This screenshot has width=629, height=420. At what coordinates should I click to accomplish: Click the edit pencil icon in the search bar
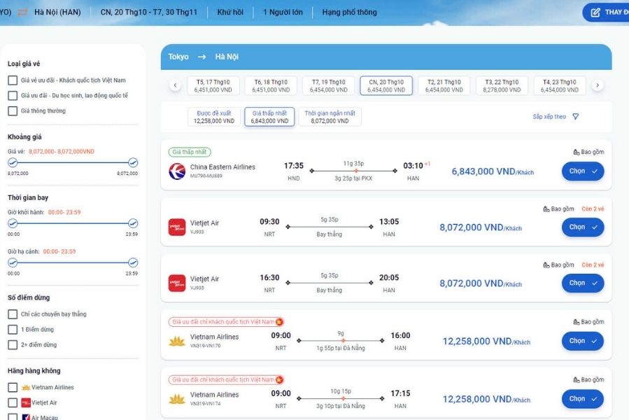[x=595, y=13]
